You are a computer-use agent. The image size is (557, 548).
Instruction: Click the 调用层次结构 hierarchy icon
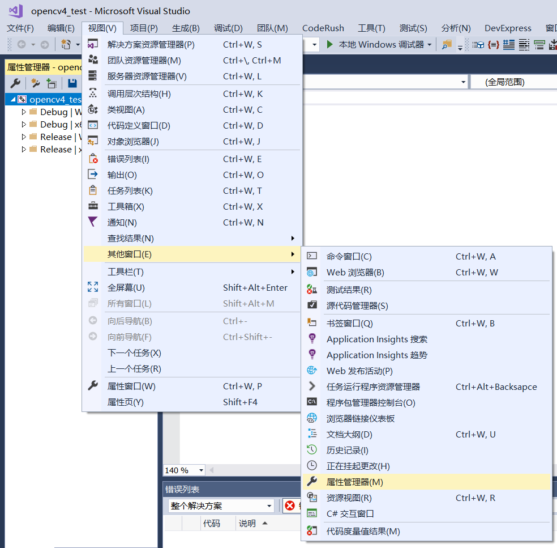tap(93, 94)
